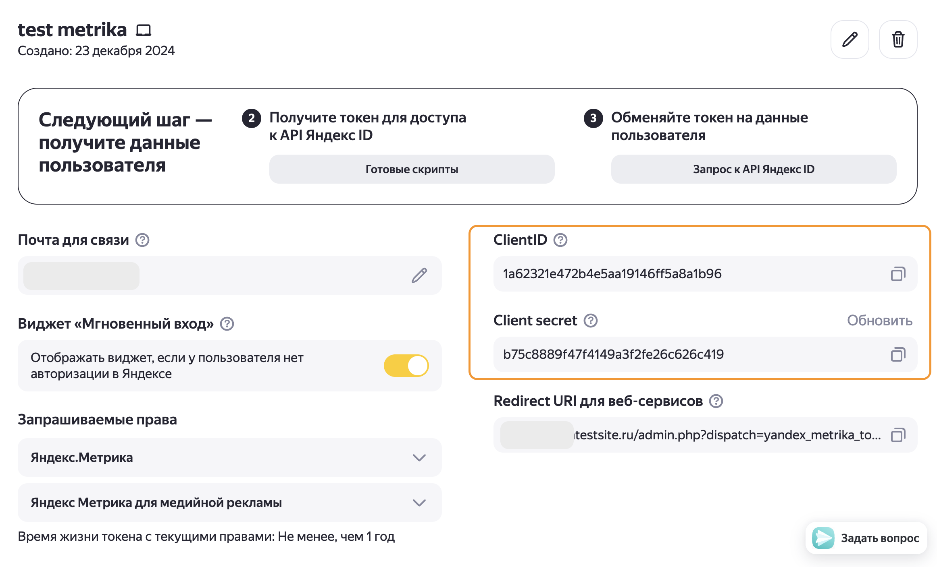Expand Яндекс Метрика для медийной рекламы
This screenshot has width=937, height=567.
(x=419, y=503)
